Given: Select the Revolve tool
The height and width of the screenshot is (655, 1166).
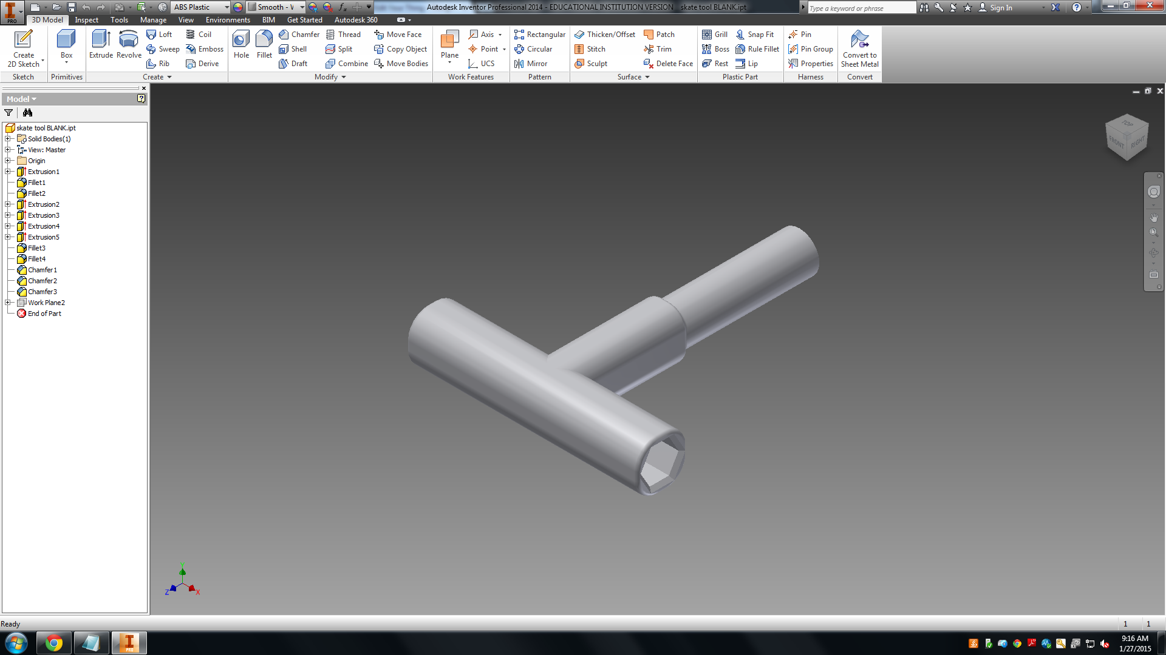Looking at the screenshot, I should 129,45.
